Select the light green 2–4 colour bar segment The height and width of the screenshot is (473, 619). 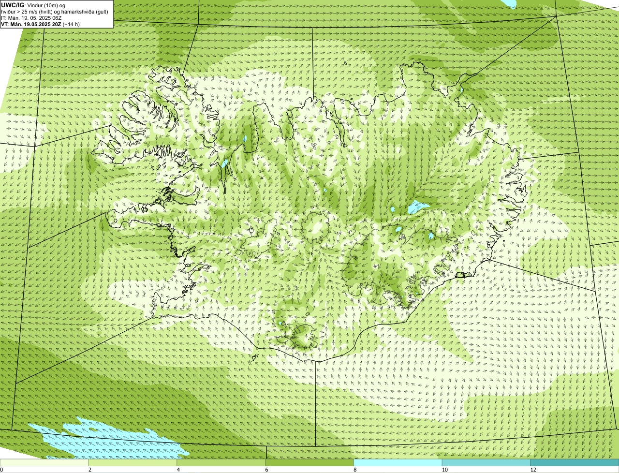[133, 462]
